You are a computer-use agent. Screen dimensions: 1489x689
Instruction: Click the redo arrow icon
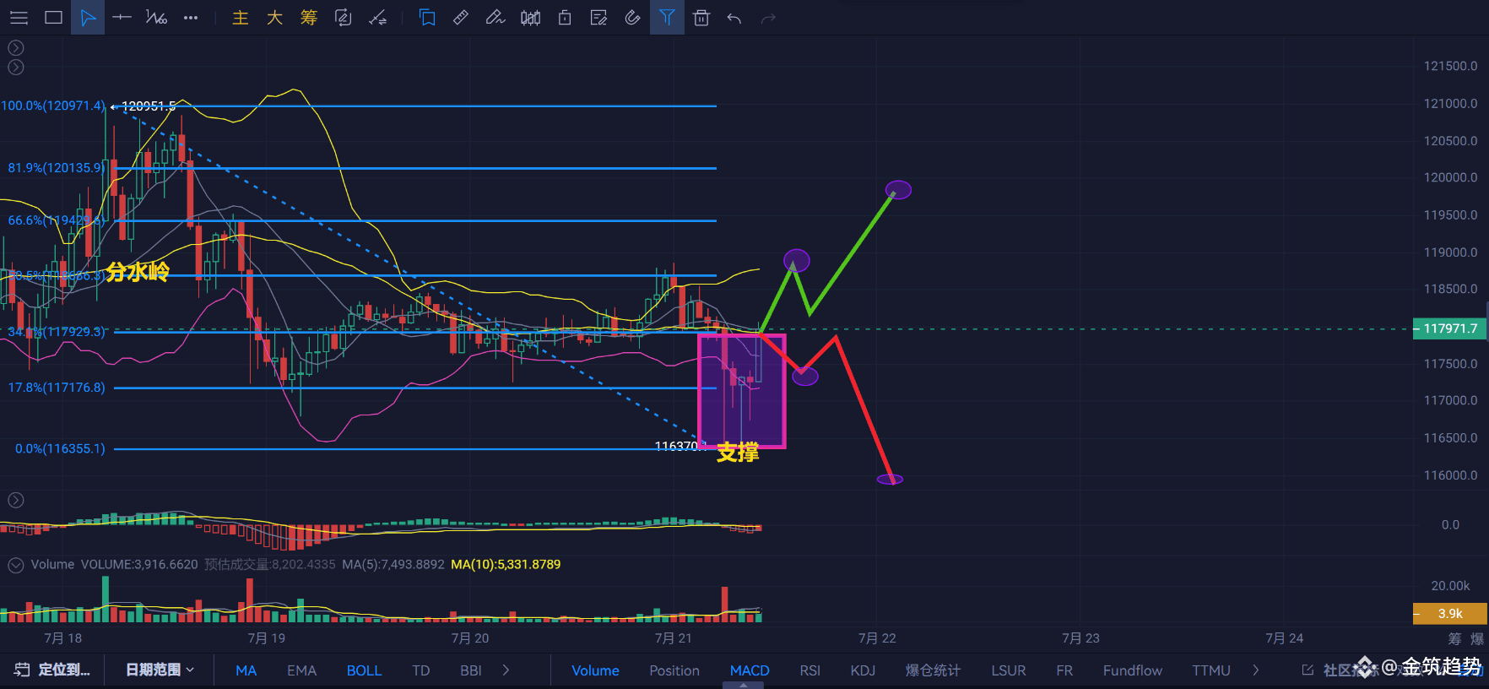point(768,19)
